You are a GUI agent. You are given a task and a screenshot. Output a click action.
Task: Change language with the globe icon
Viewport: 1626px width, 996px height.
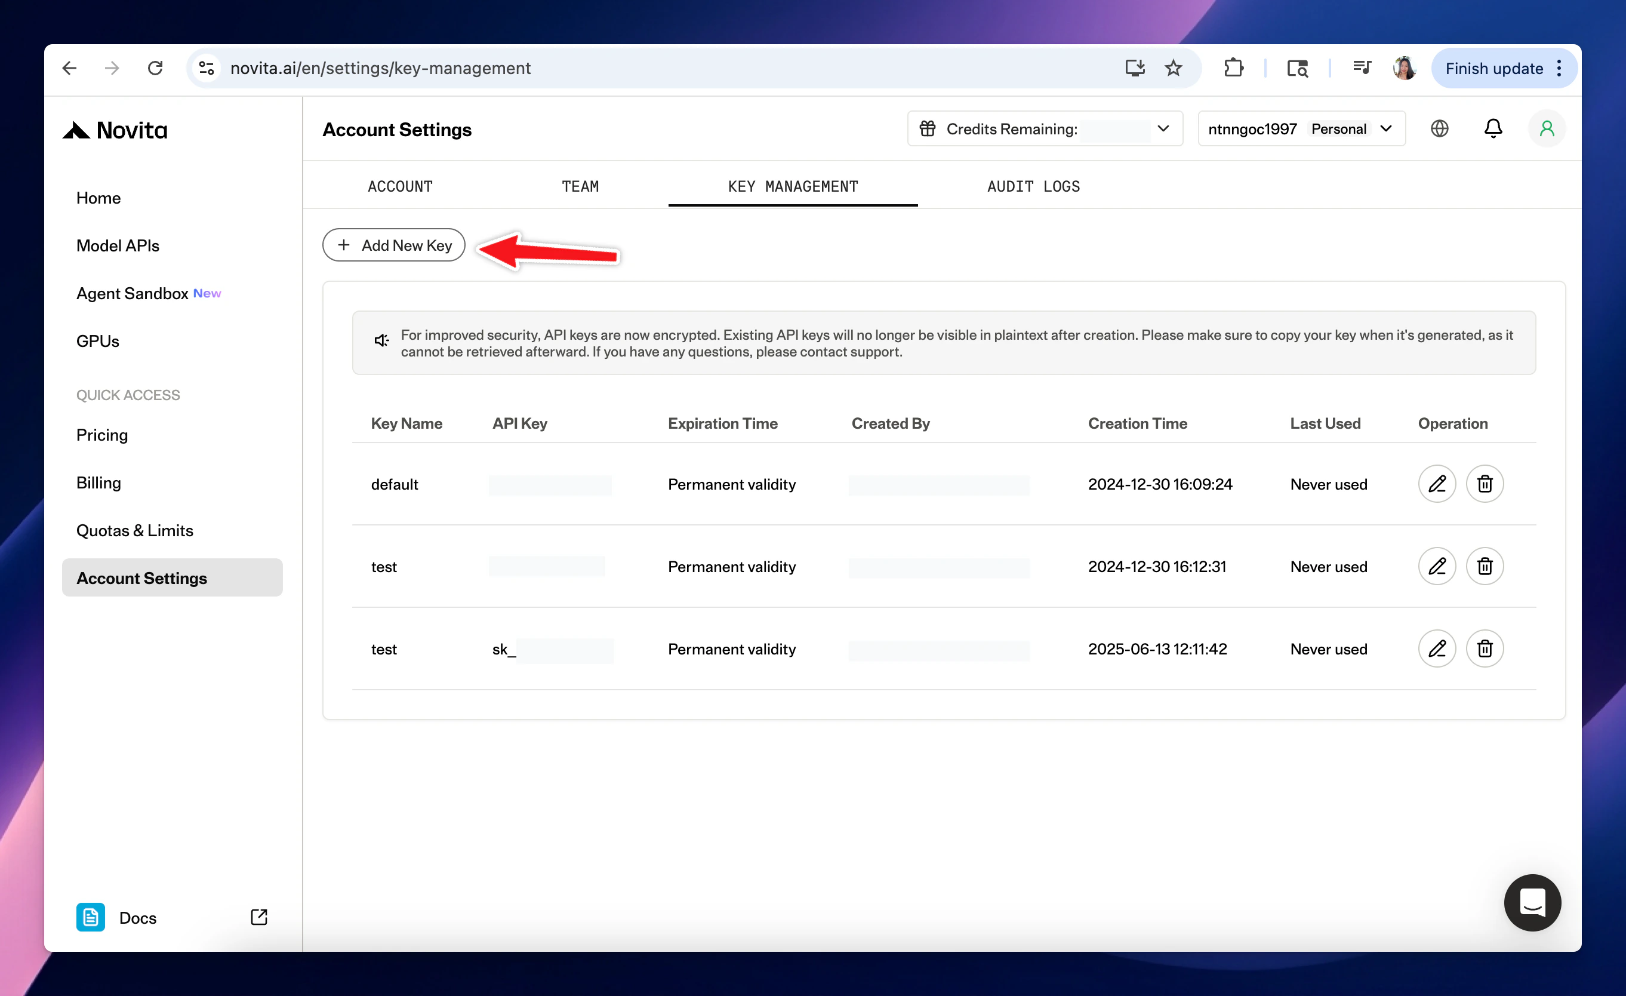click(1439, 129)
